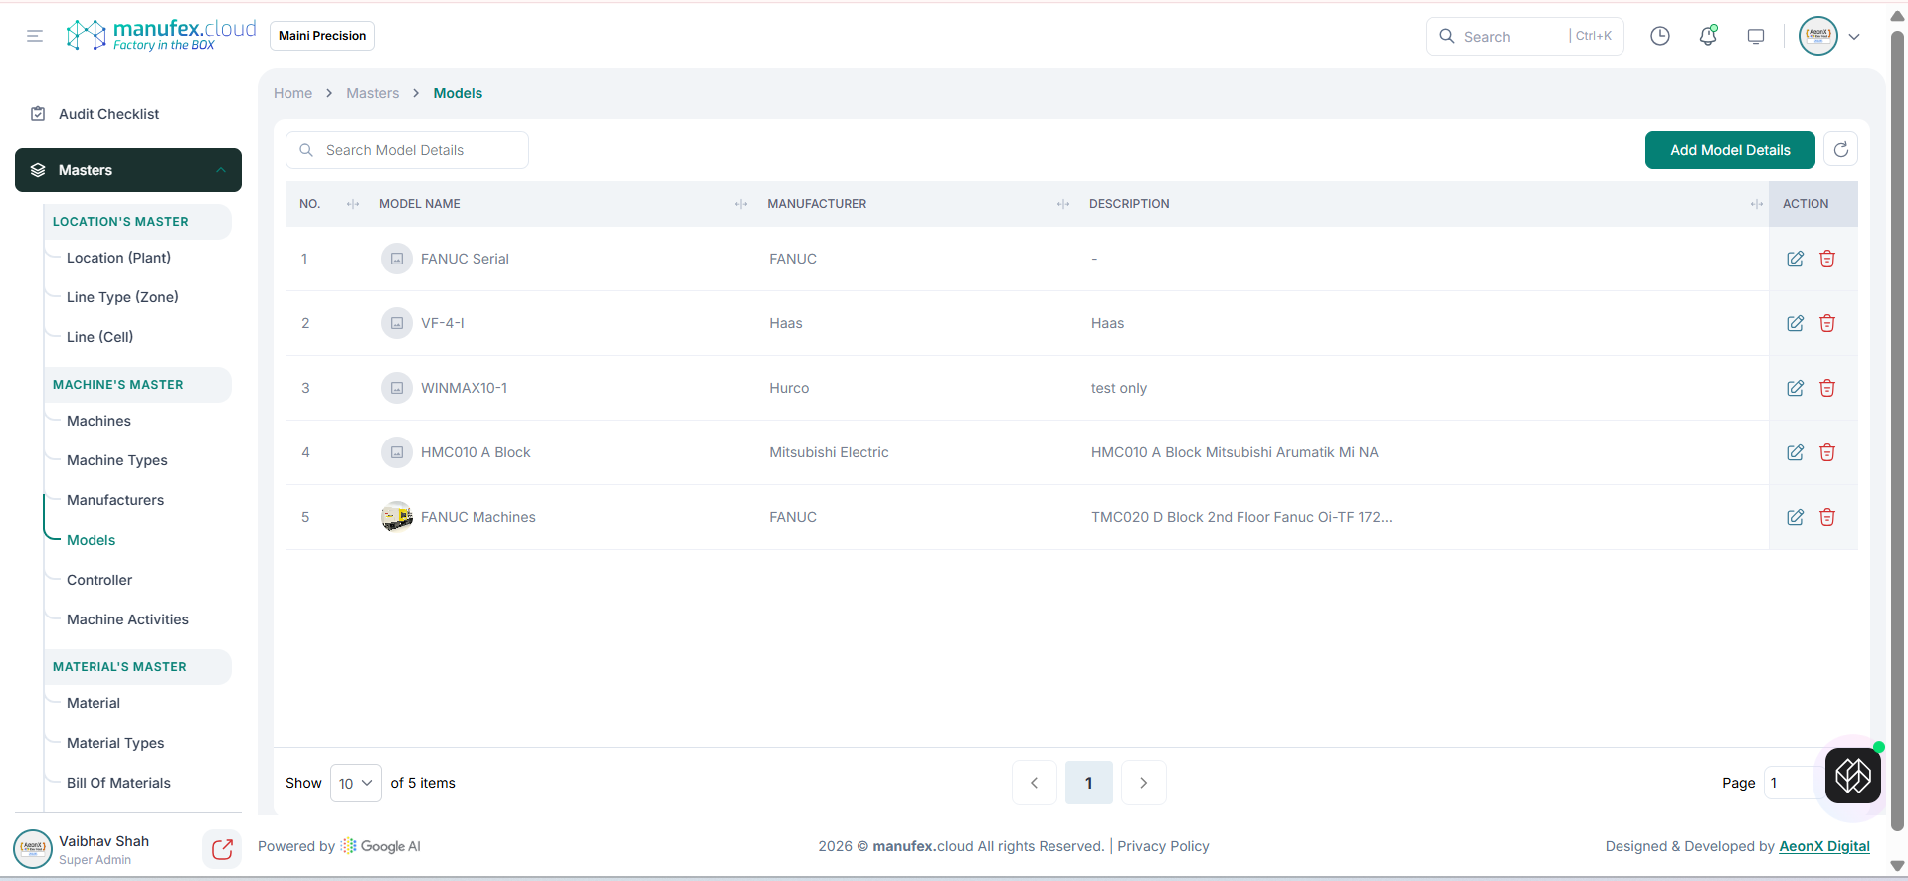Screen dimensions: 1908x881
Task: Delete the FANUC Machines model row
Action: (x=1827, y=517)
